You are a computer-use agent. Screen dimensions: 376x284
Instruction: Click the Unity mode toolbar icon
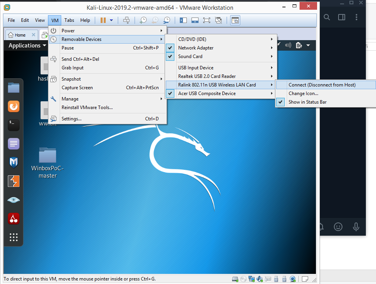pos(218,20)
